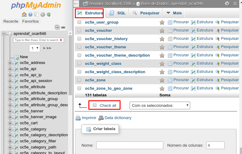Image resolution: width=242 pixels, height=154 pixels.
Task: Open the phpMyAdmin home icon
Action: click(24, 14)
